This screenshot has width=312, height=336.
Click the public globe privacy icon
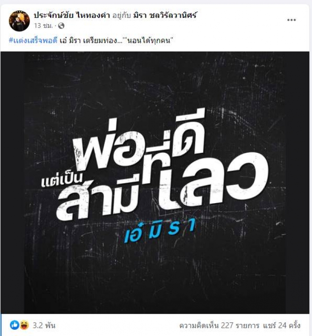point(61,26)
